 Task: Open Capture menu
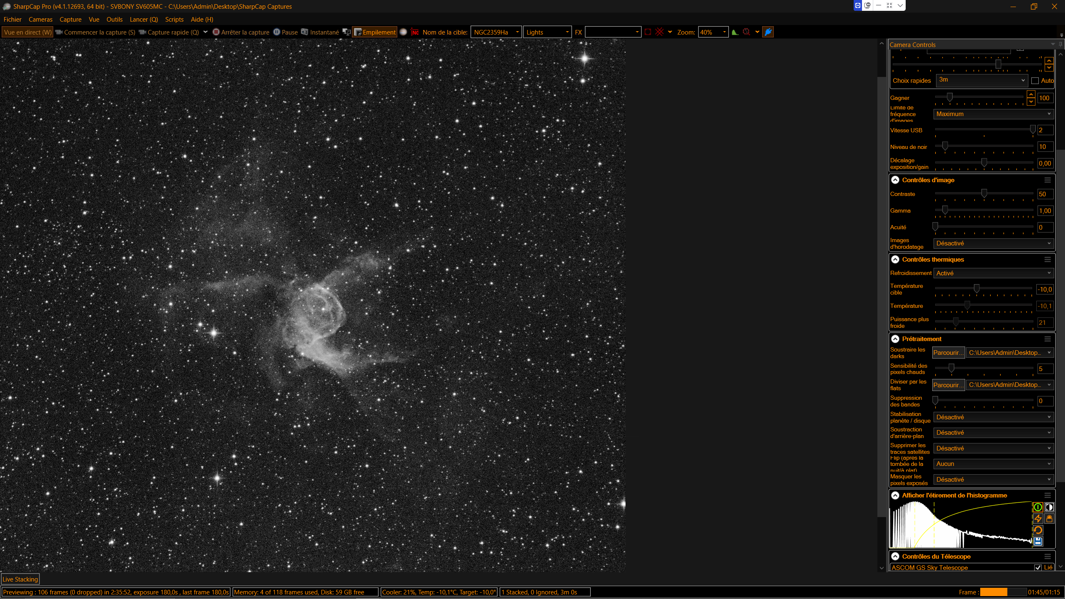pyautogui.click(x=70, y=19)
